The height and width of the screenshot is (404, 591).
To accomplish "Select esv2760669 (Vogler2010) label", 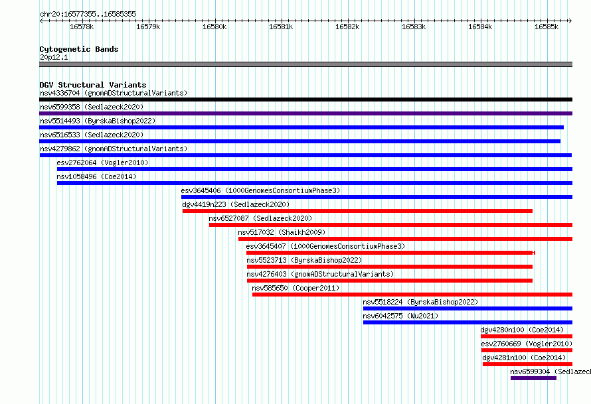I will 527,344.
